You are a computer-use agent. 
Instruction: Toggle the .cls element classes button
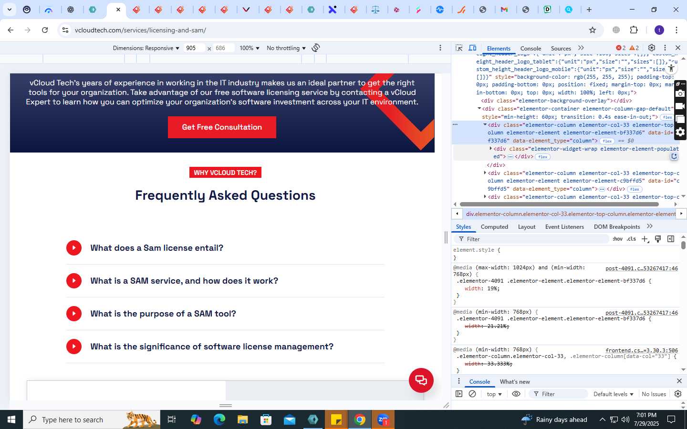[632, 239]
